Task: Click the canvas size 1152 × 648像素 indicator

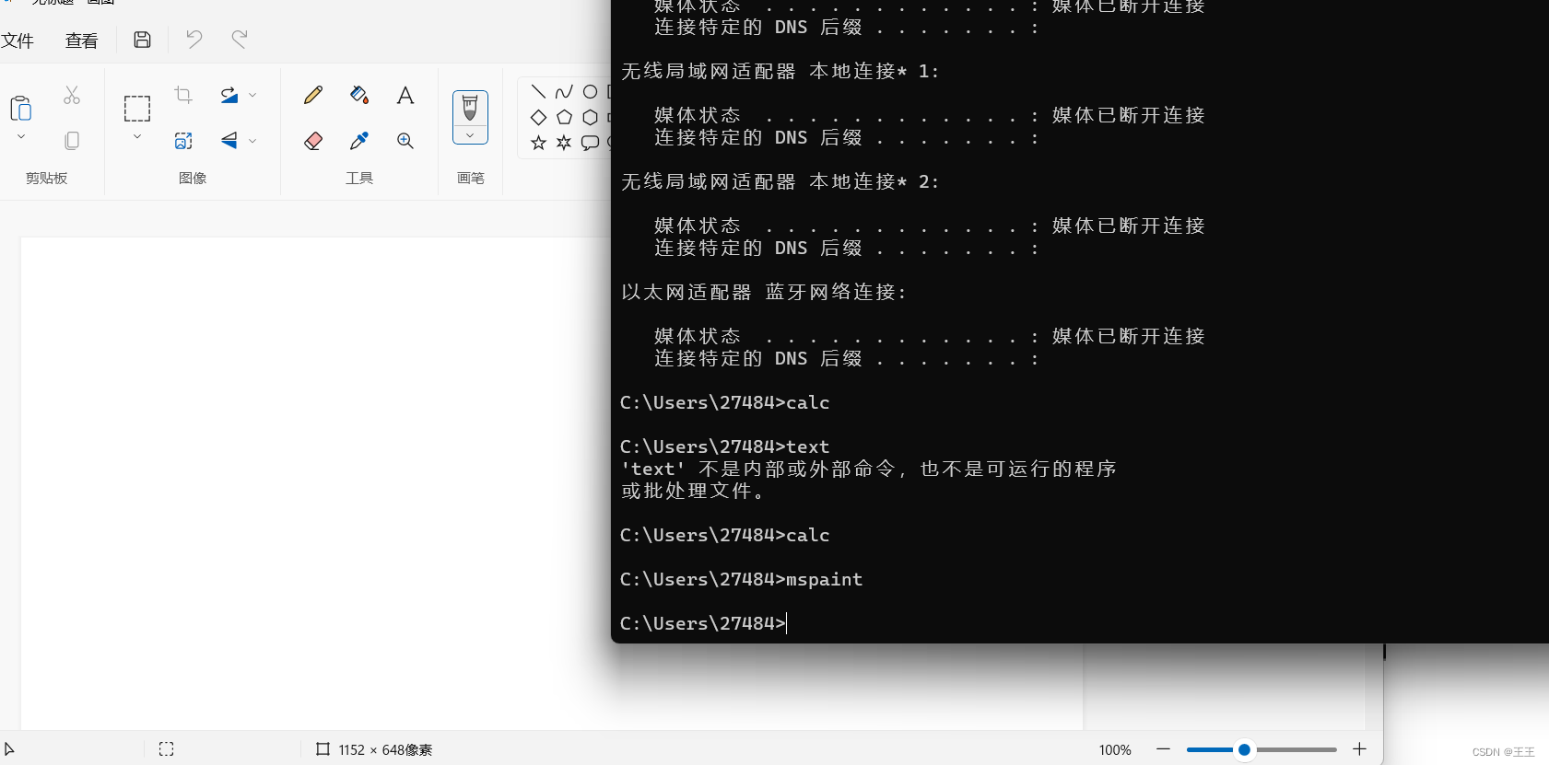Action: click(x=374, y=749)
